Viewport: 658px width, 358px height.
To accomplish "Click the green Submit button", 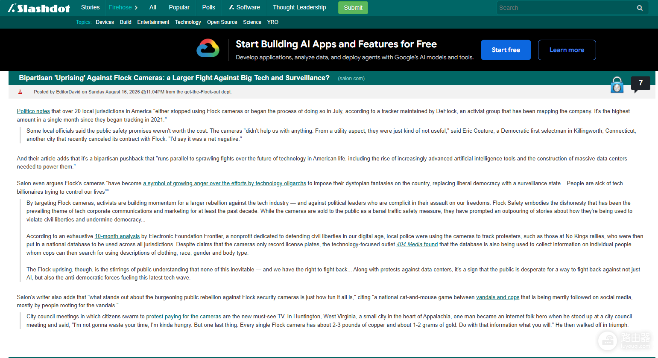I will (x=353, y=8).
